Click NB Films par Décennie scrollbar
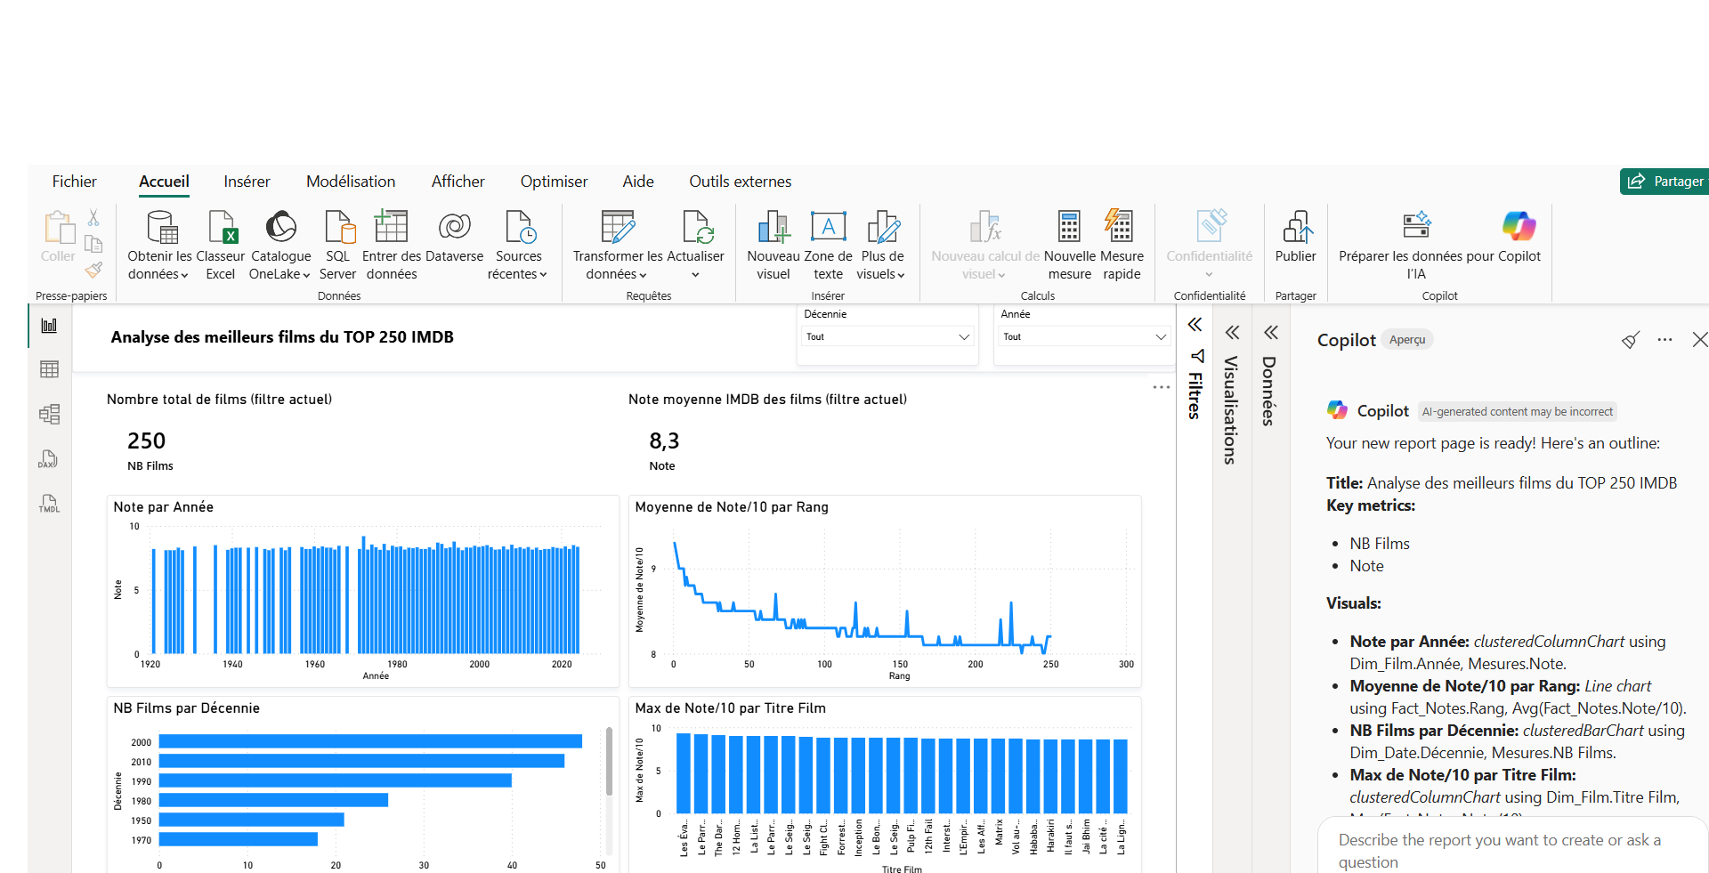 coord(609,762)
